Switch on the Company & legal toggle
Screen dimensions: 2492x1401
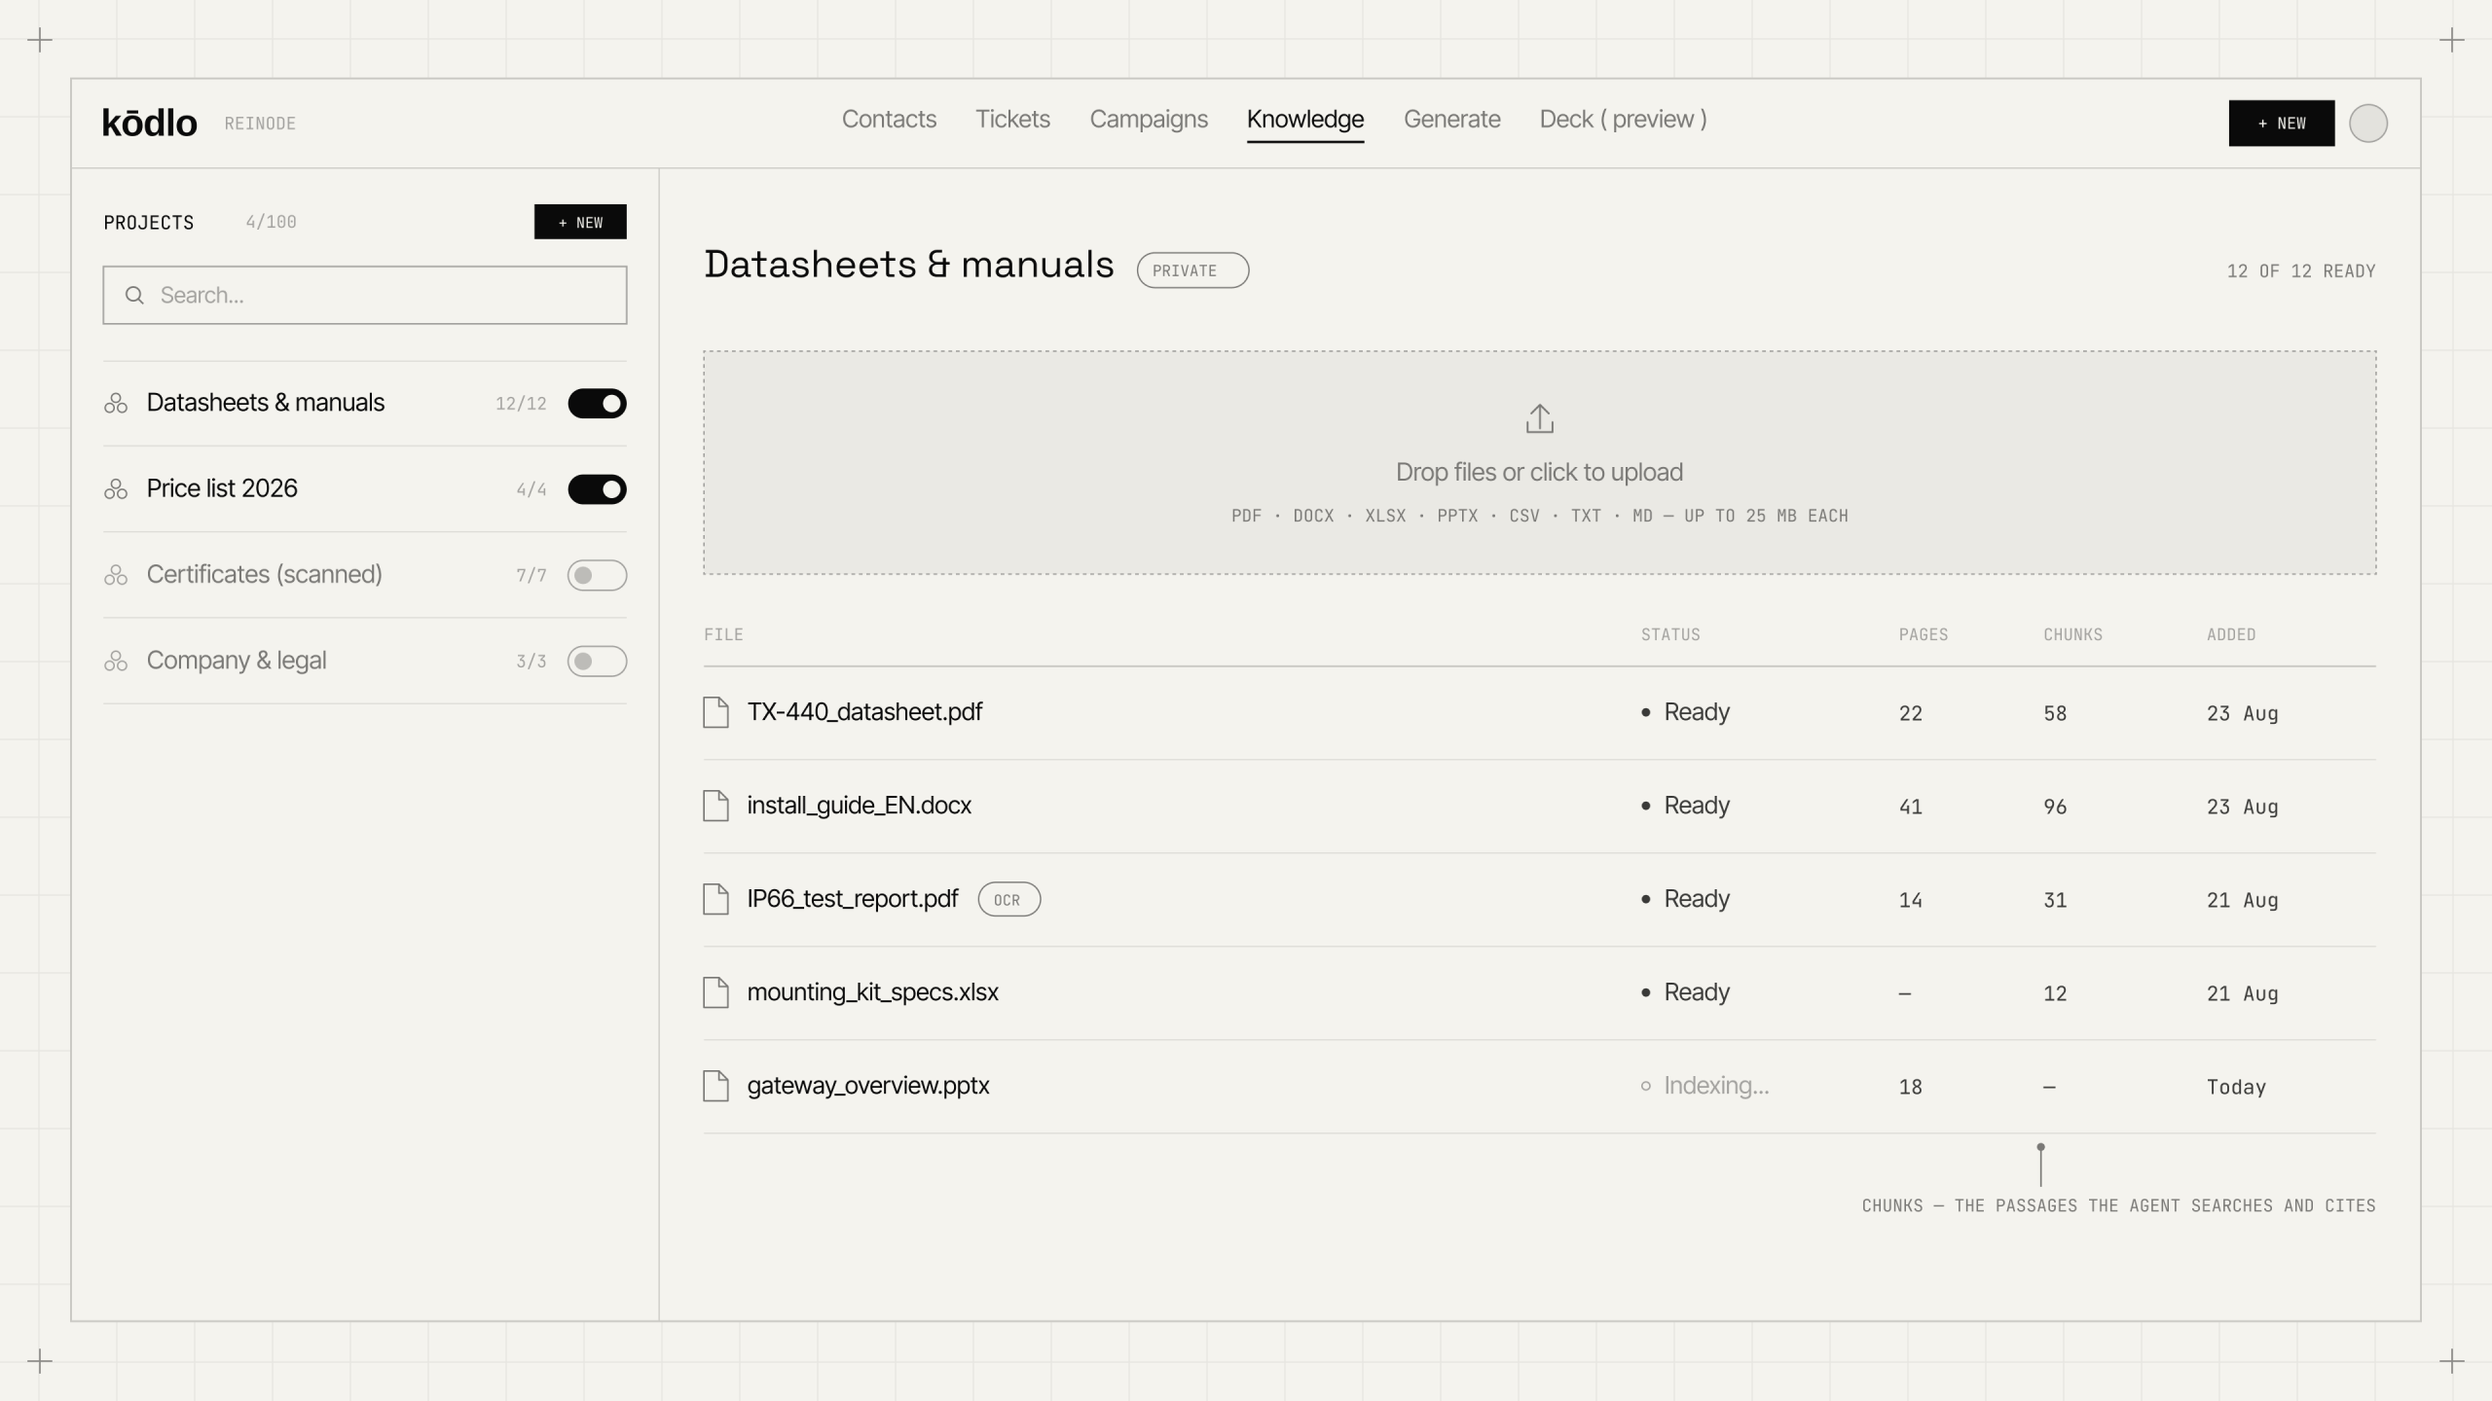pyautogui.click(x=597, y=661)
